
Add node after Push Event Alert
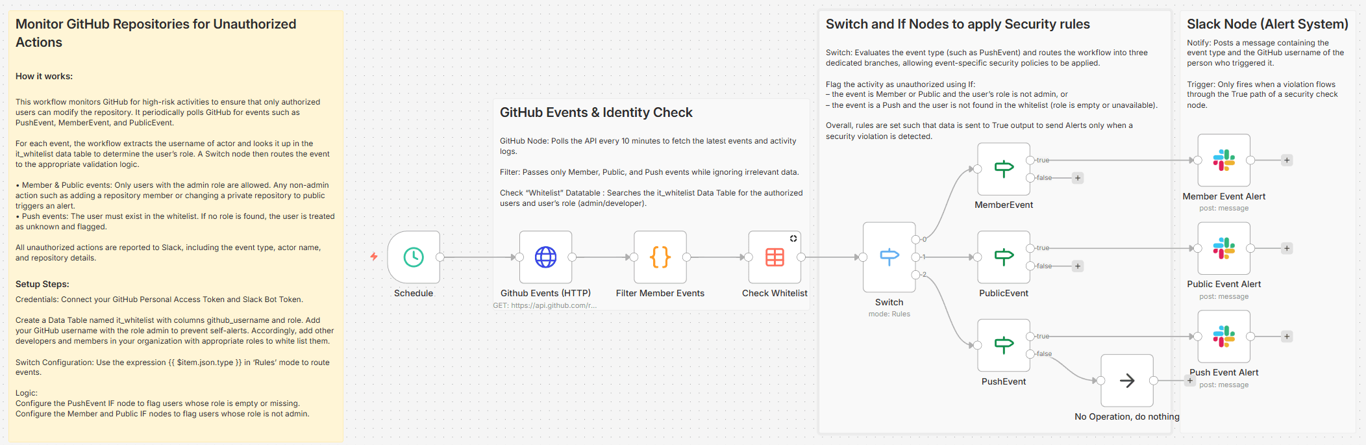1287,337
